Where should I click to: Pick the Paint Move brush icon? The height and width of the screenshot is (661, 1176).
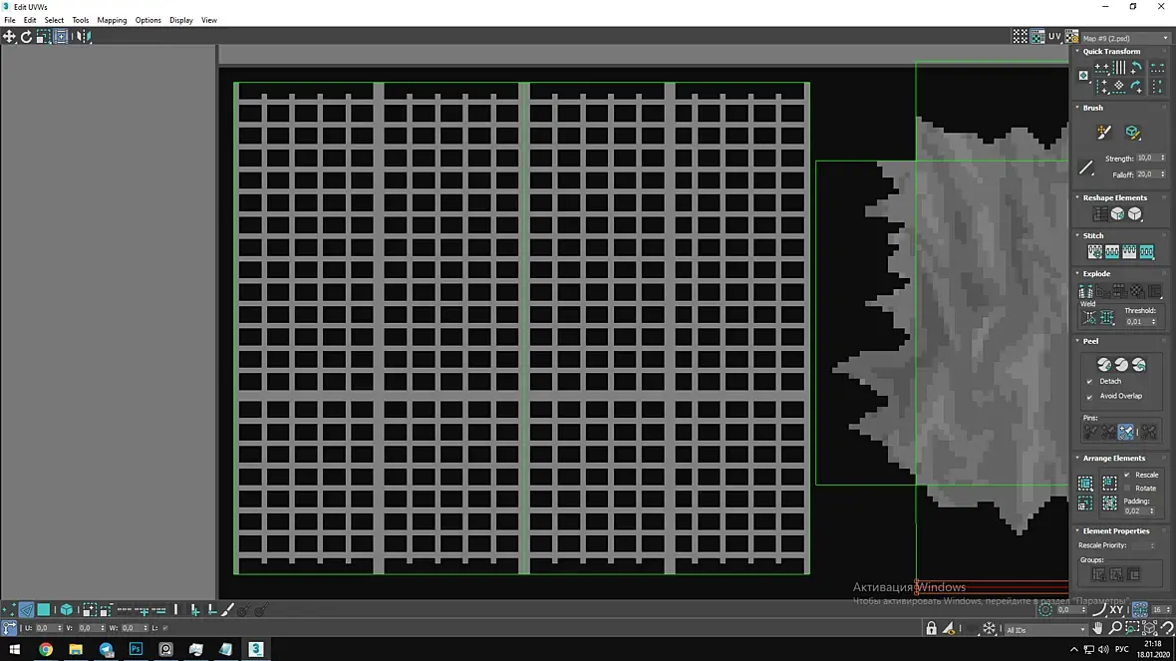[x=1104, y=133]
